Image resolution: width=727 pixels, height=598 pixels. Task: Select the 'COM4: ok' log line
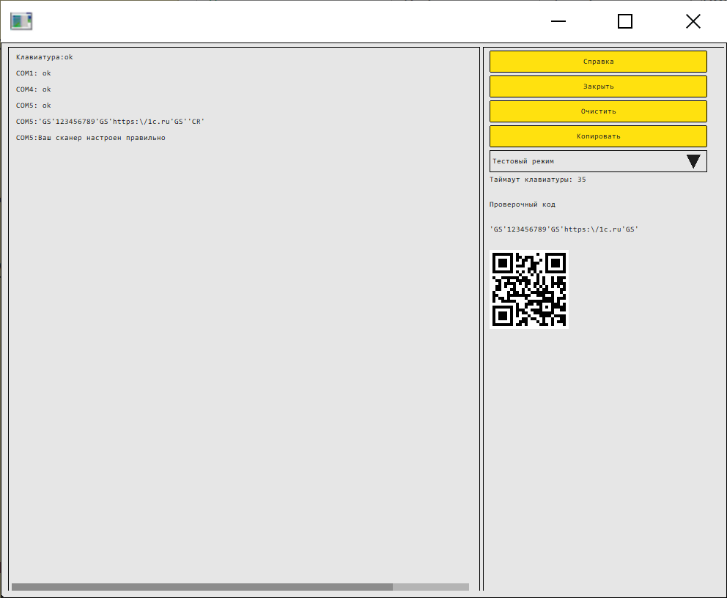34,89
